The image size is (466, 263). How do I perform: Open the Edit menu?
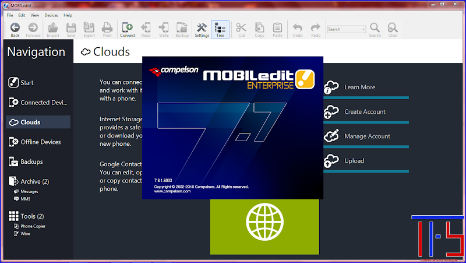point(22,15)
